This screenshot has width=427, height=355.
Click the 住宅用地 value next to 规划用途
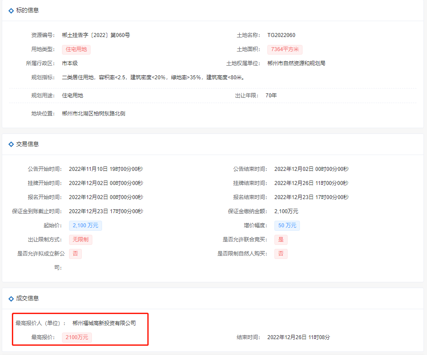(x=73, y=96)
